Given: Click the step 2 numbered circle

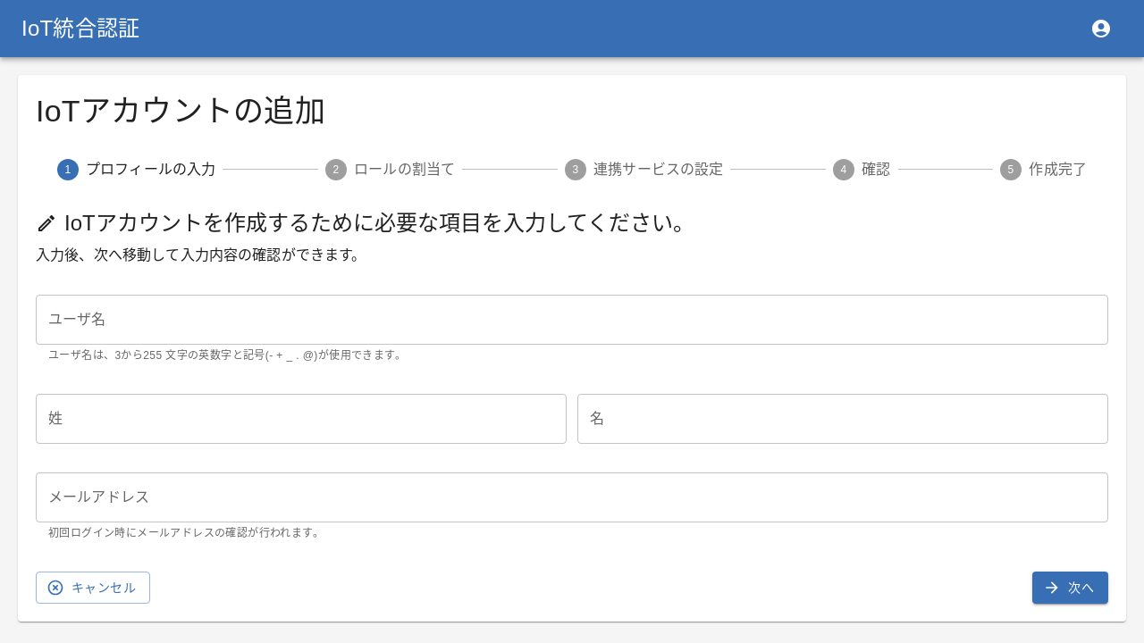Looking at the screenshot, I should click(336, 170).
